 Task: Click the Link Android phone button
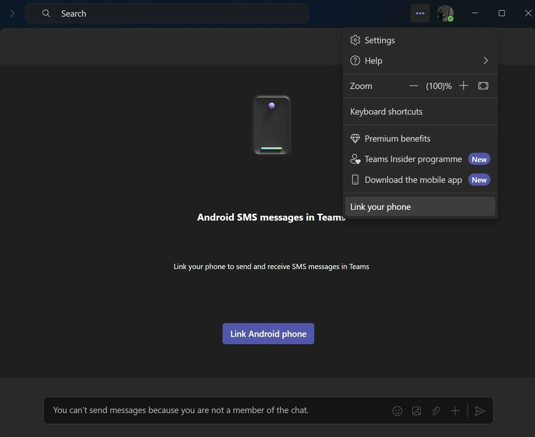coord(268,334)
